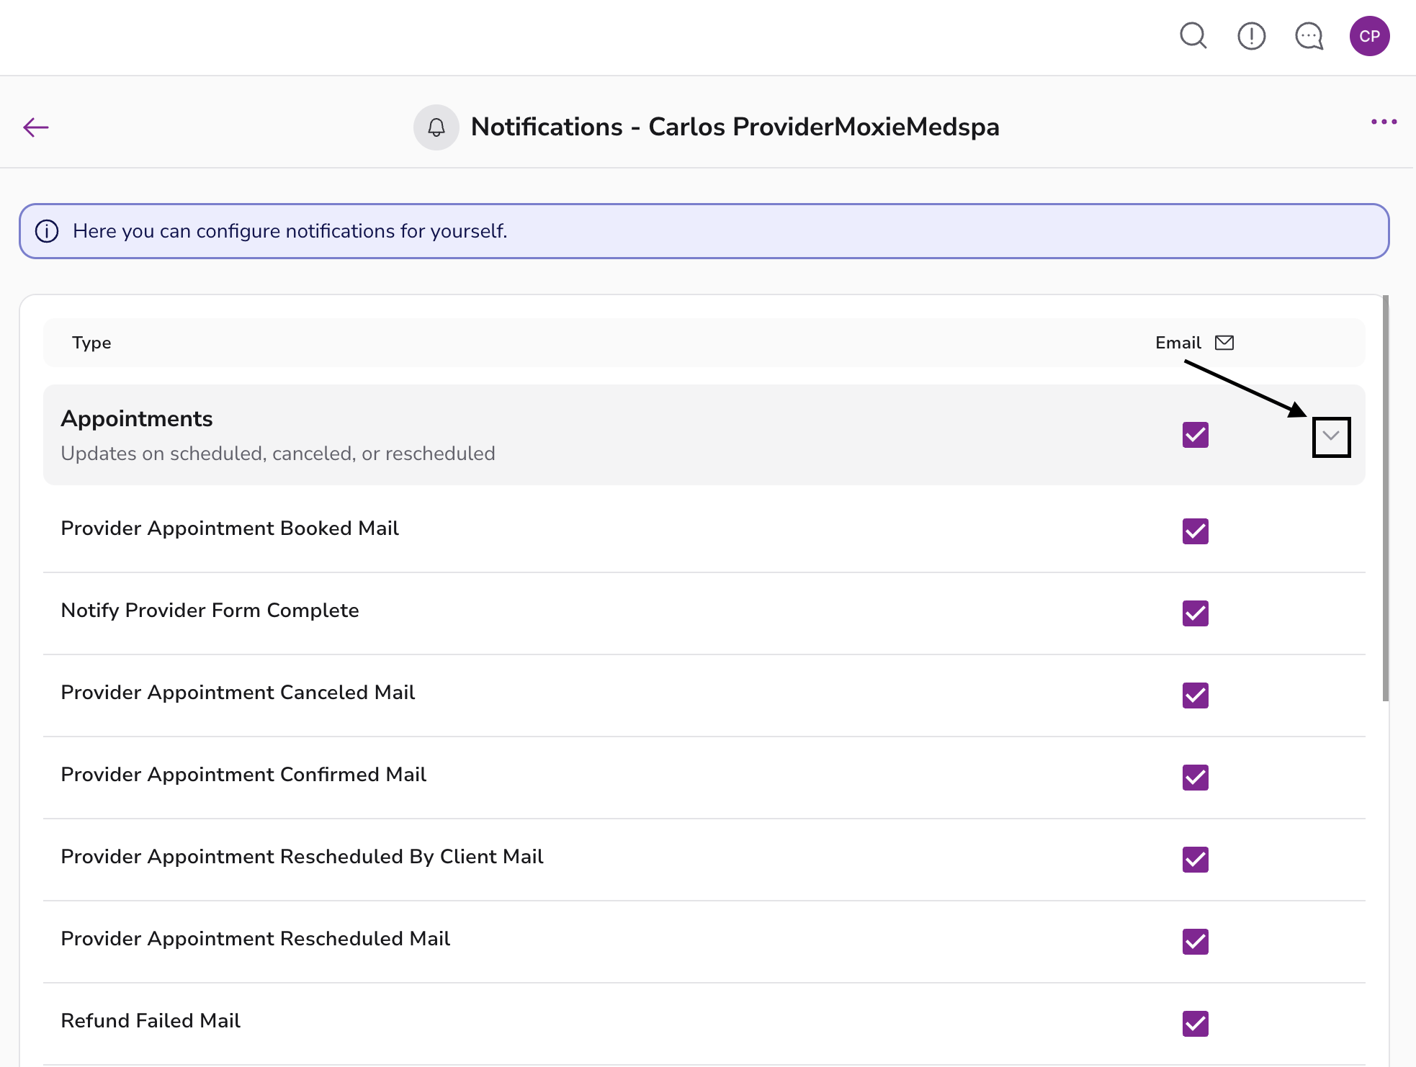Click the search magnifier icon
The height and width of the screenshot is (1067, 1416).
1193,35
